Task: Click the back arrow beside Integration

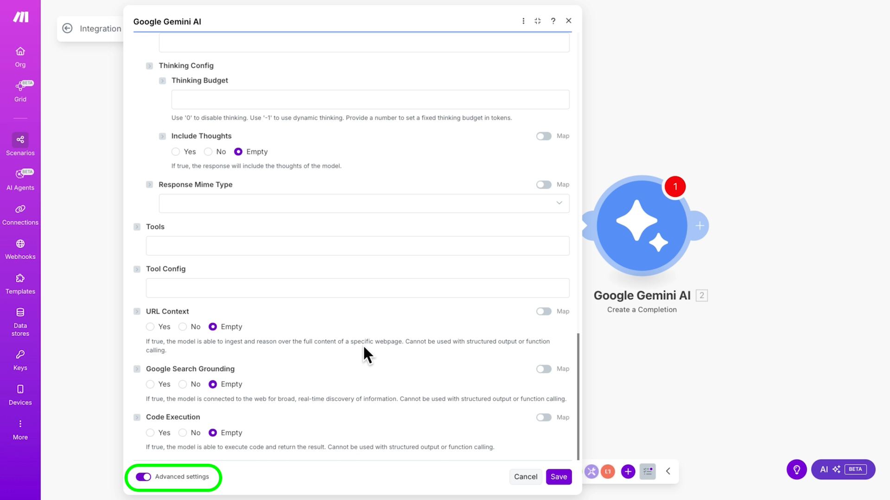Action: 67,28
